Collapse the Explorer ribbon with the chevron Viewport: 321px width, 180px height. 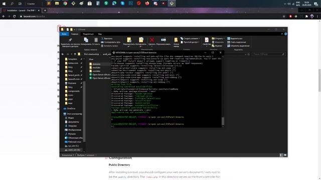tap(282, 34)
